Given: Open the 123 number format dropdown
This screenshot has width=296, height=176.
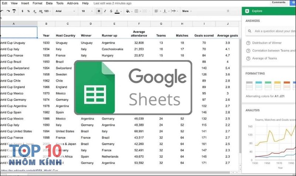Looking at the screenshot, I should [47, 11].
